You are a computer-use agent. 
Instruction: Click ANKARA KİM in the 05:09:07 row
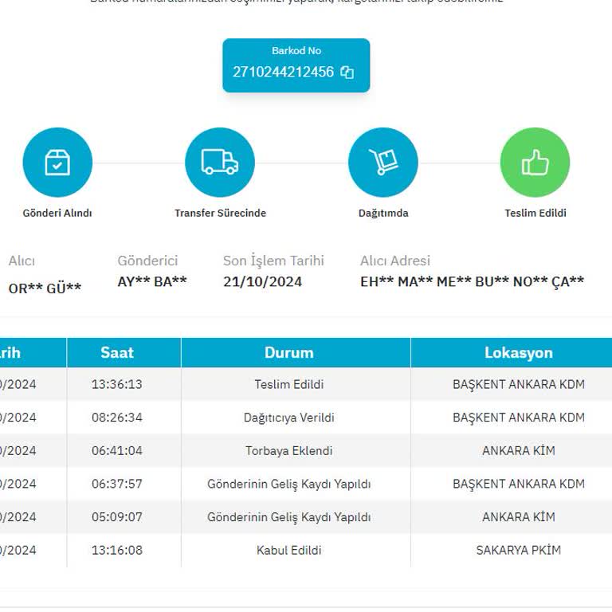pyautogui.click(x=519, y=517)
